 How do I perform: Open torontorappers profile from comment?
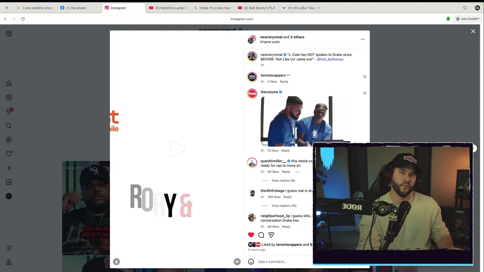pos(273,75)
